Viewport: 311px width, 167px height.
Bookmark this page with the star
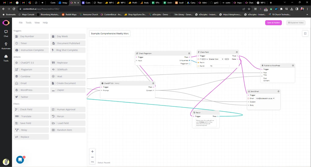coord(249,9)
